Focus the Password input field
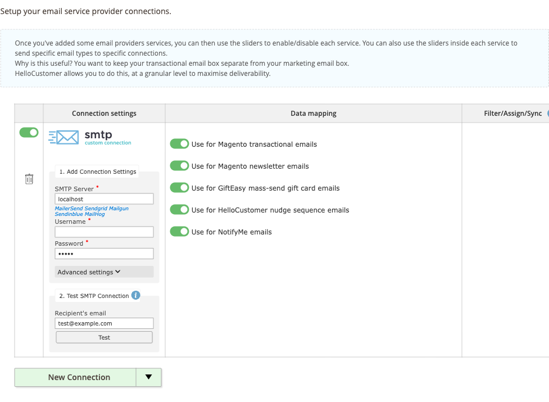 tap(104, 254)
